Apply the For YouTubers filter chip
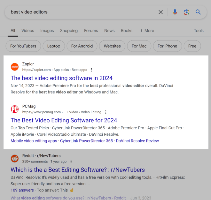211x200 pixels. 23,46
